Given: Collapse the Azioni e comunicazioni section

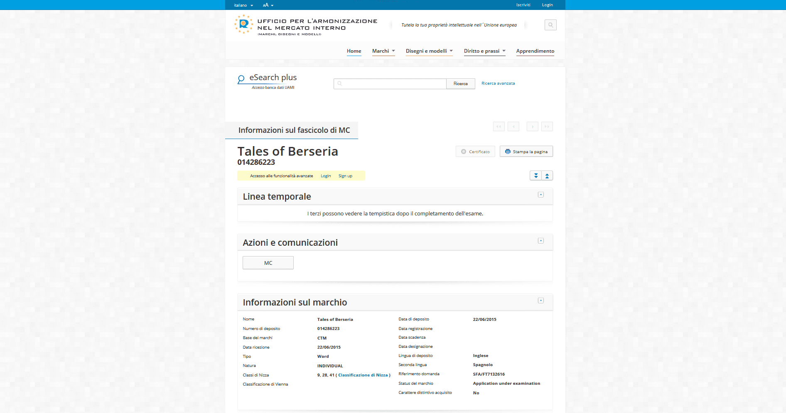Looking at the screenshot, I should tap(540, 241).
